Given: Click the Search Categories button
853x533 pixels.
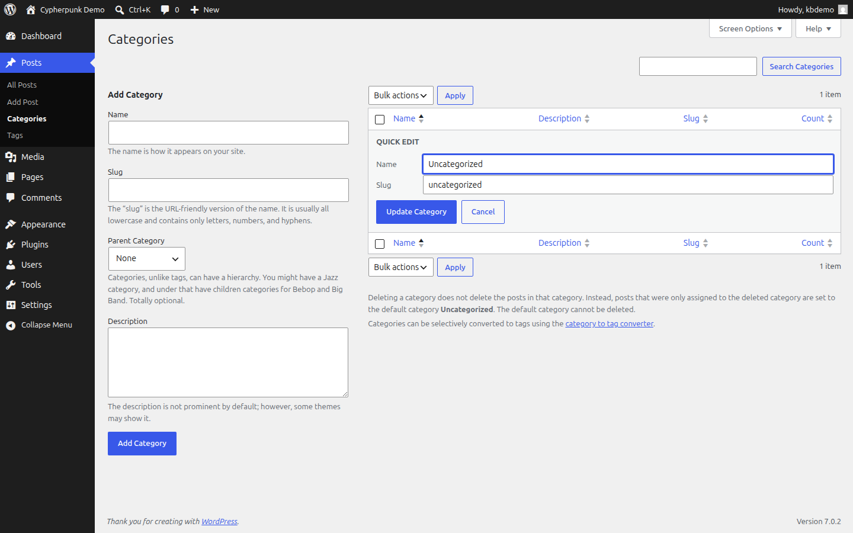Looking at the screenshot, I should click(x=801, y=66).
